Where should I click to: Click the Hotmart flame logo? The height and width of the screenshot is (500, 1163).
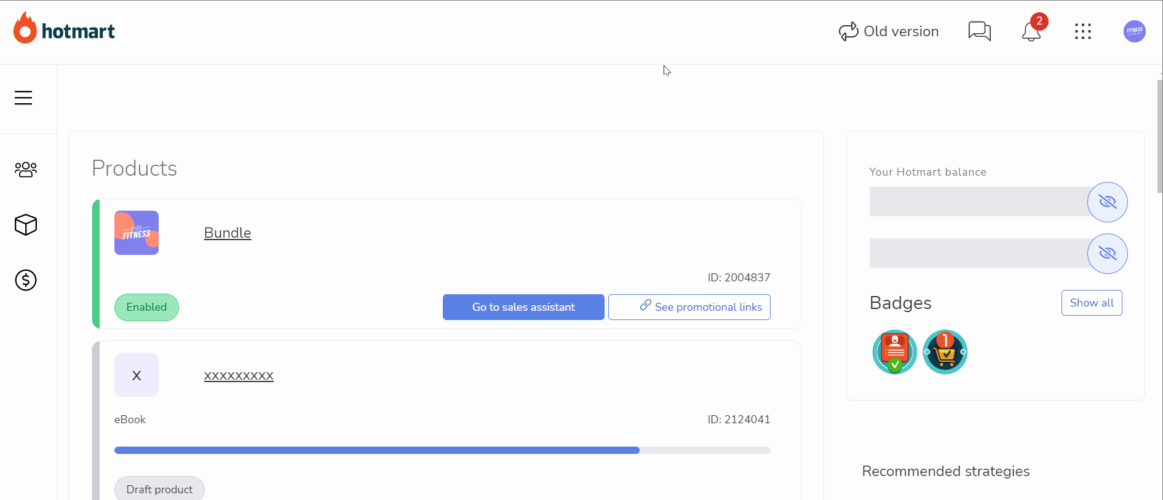pos(25,28)
